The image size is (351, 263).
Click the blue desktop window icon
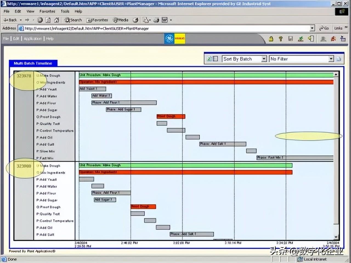[x=343, y=39]
